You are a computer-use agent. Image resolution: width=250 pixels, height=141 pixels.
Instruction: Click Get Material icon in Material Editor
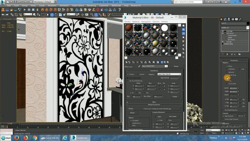tap(126, 62)
